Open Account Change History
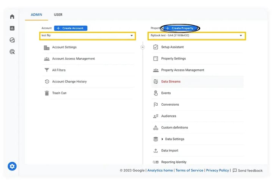The height and width of the screenshot is (184, 273). click(69, 81)
